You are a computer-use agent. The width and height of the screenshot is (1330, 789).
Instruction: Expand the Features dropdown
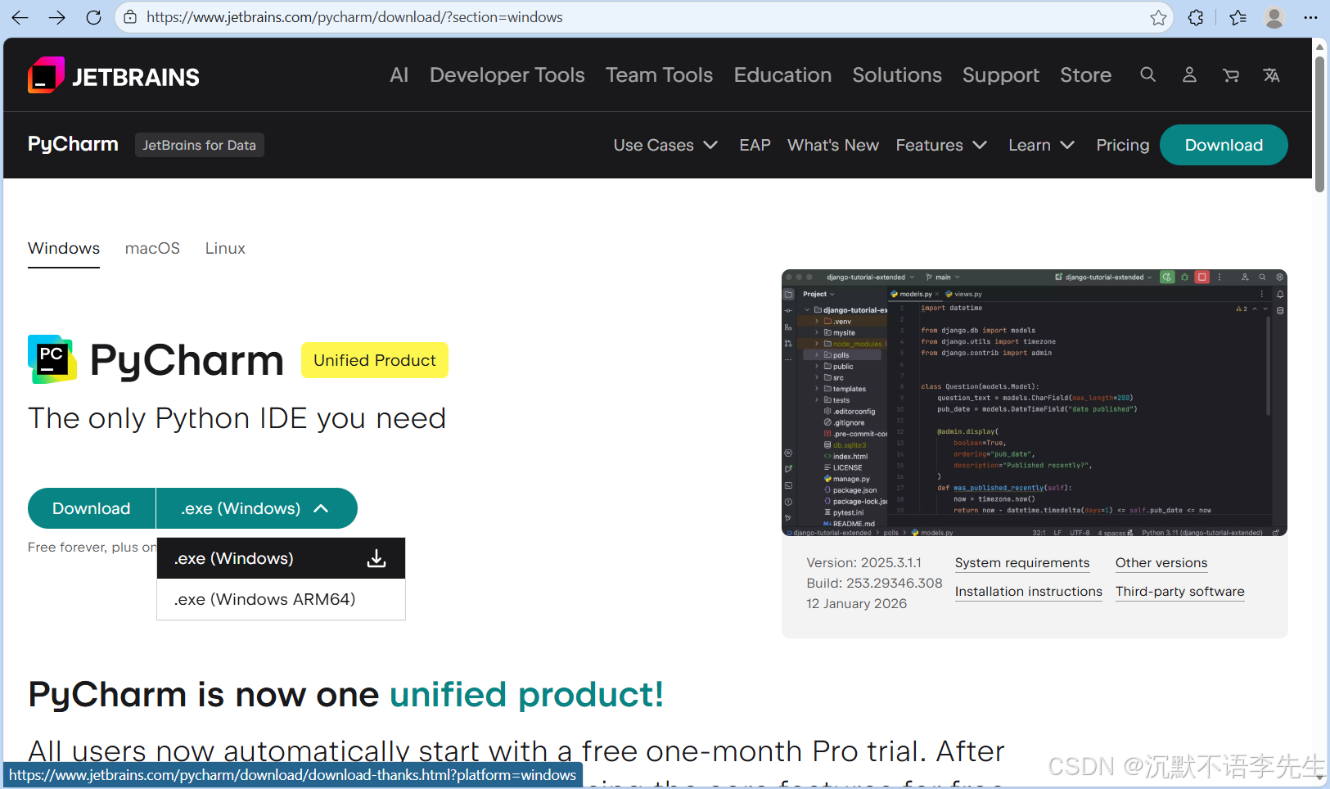[941, 145]
